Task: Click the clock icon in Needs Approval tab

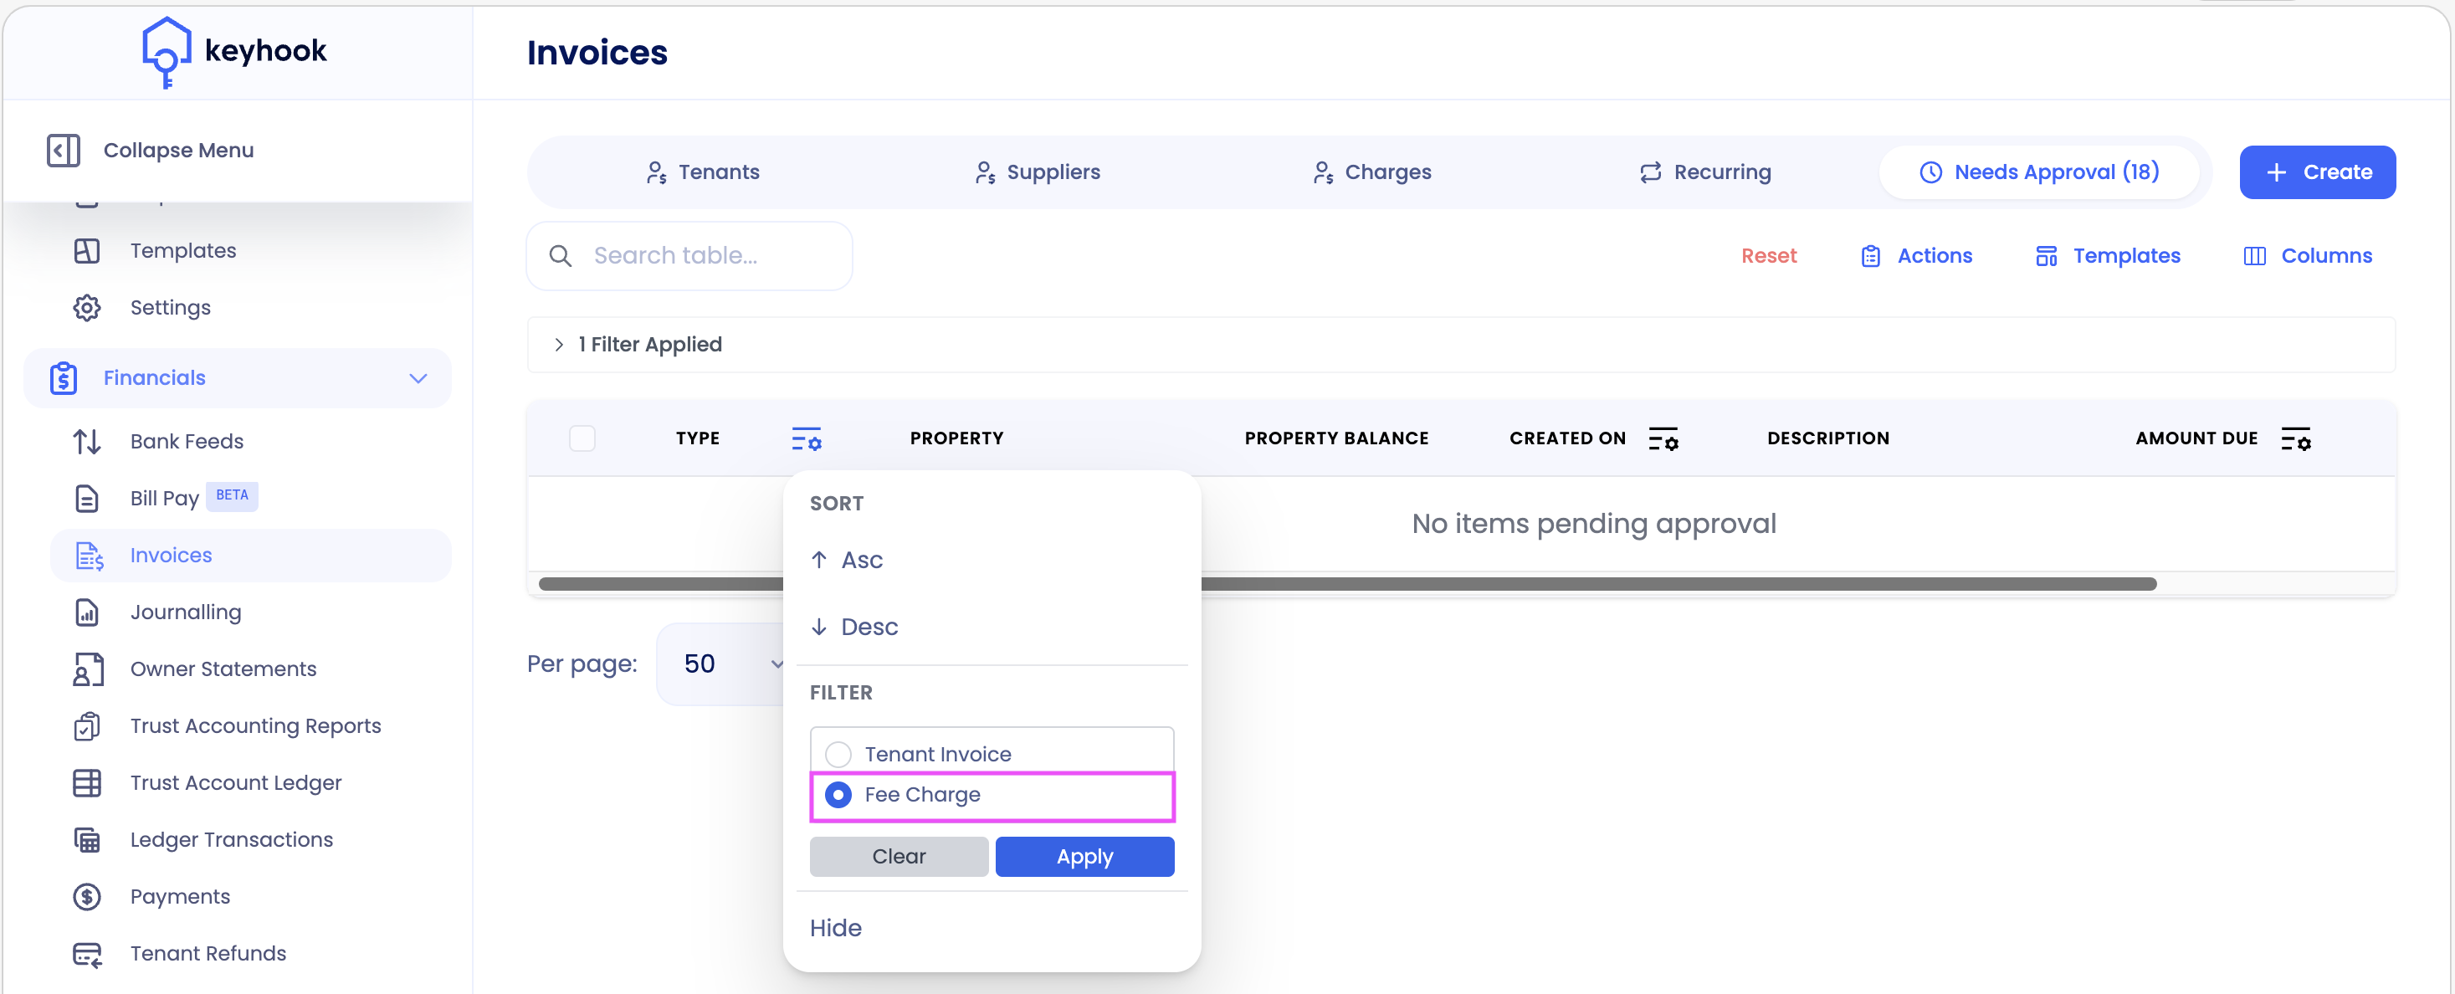Action: 1931,172
